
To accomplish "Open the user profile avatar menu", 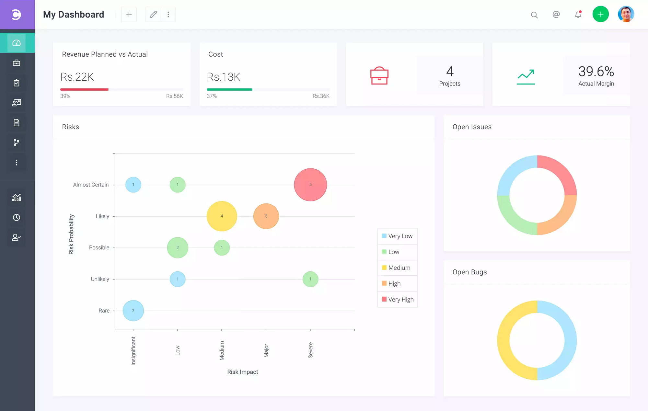I will click(x=626, y=14).
